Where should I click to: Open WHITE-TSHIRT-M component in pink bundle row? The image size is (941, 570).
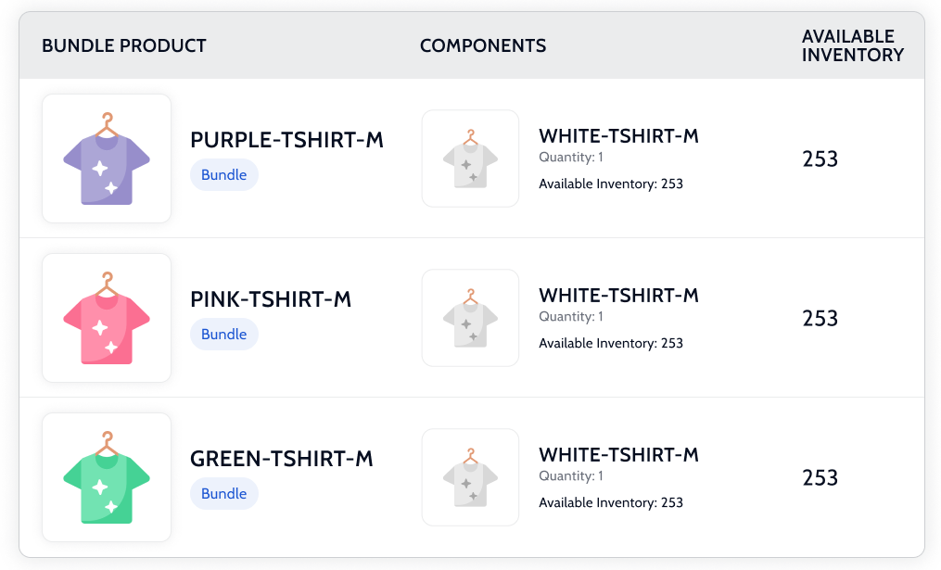pyautogui.click(x=618, y=296)
